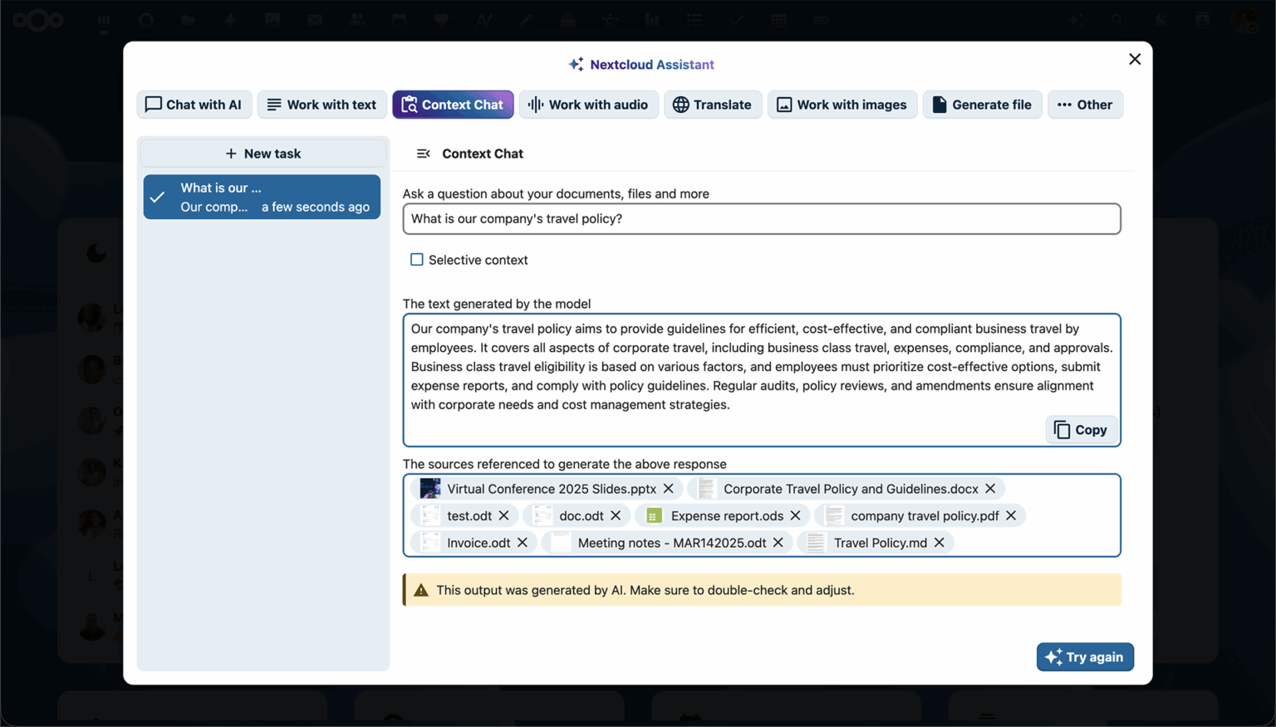Select the previous travel policy task entry
This screenshot has width=1276, height=727.
262,198
